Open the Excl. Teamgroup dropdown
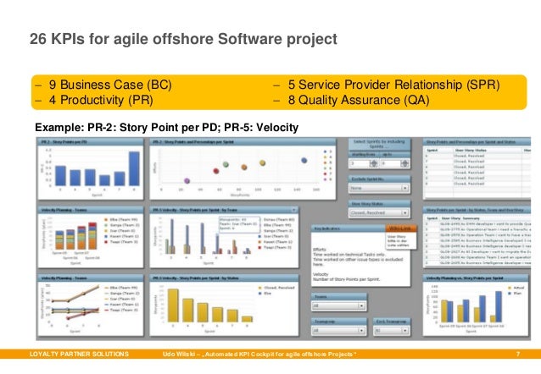The image size is (541, 374). 392,331
